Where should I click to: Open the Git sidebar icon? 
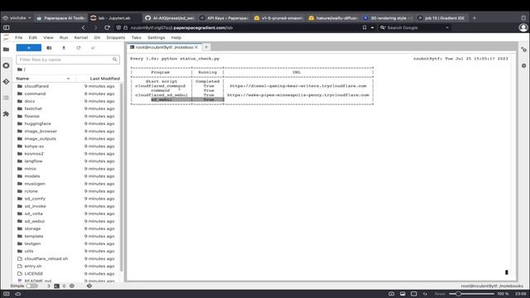pos(6,82)
